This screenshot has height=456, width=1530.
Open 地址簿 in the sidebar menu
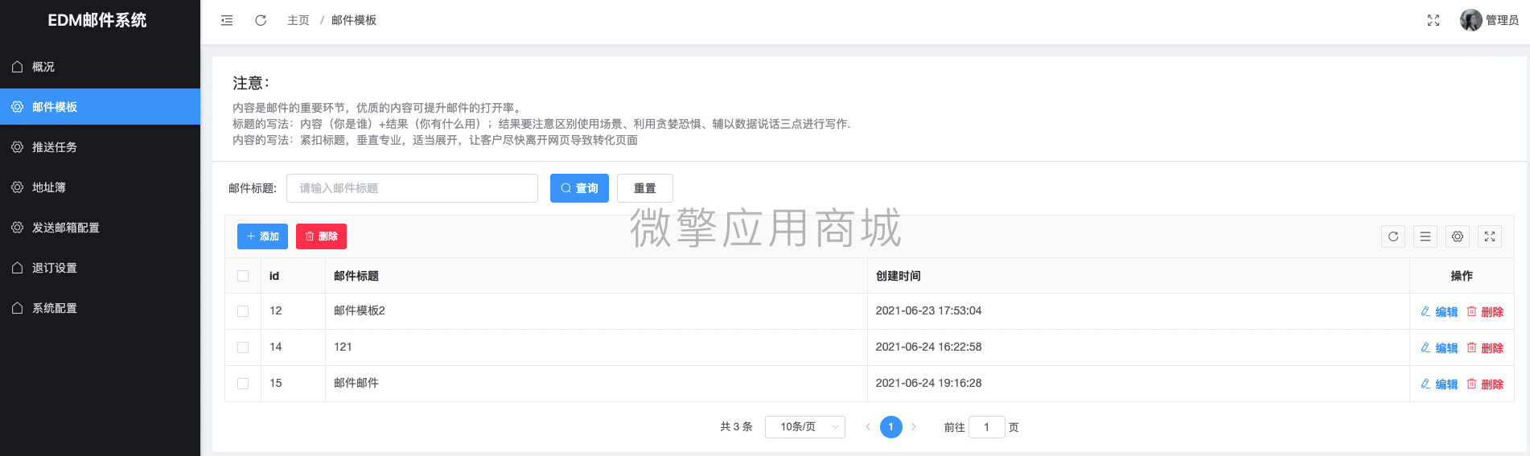[100, 187]
